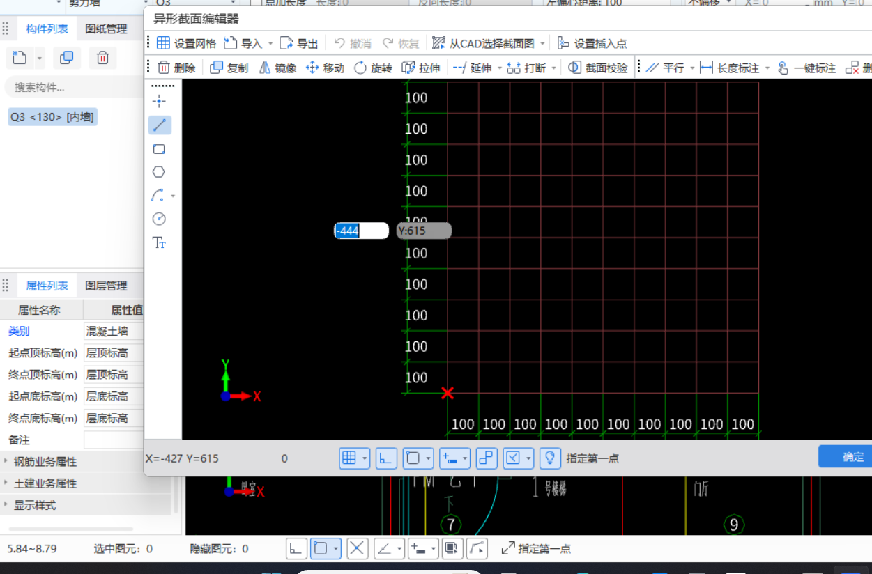Screen dimensions: 872x574
Task: Open the 导入 dropdown arrow
Action: tap(270, 44)
